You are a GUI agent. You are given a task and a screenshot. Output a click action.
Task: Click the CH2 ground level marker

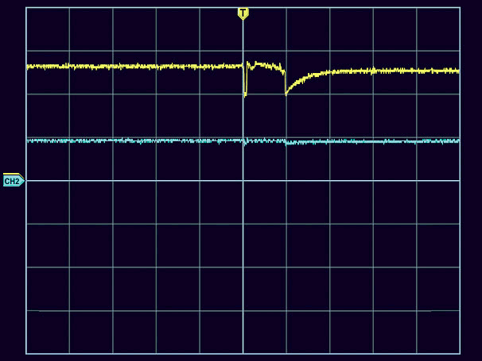[x=14, y=180]
